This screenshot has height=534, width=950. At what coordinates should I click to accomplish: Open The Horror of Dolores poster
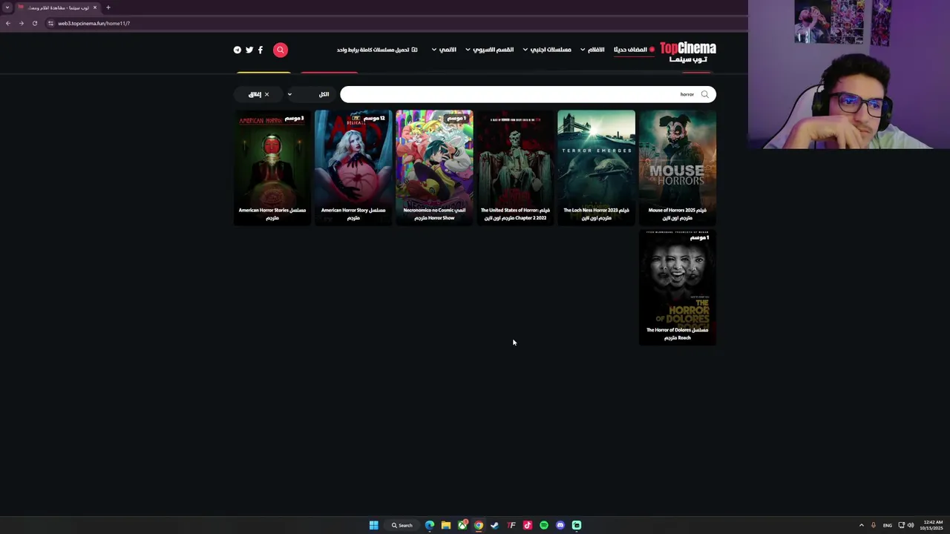[678, 288]
